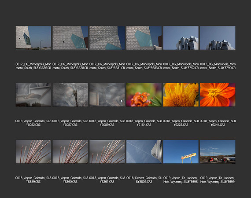Select thumbnail of Minneapolis photo SL8Y3678
Viewport: 251px width, 198px height.
[70, 38]
